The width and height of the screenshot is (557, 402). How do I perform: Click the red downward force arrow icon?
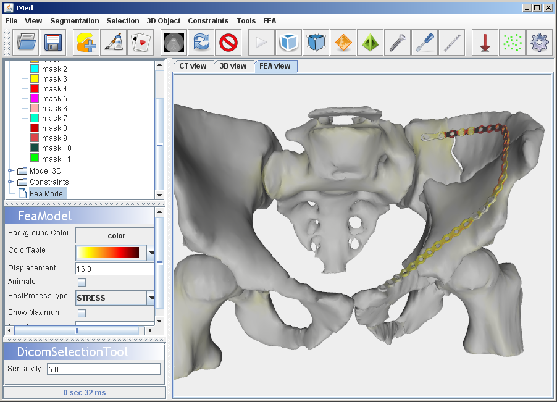[485, 43]
